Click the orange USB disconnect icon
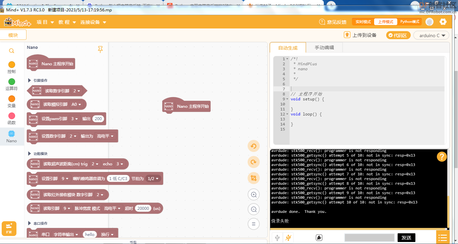 pyautogui.click(x=288, y=238)
